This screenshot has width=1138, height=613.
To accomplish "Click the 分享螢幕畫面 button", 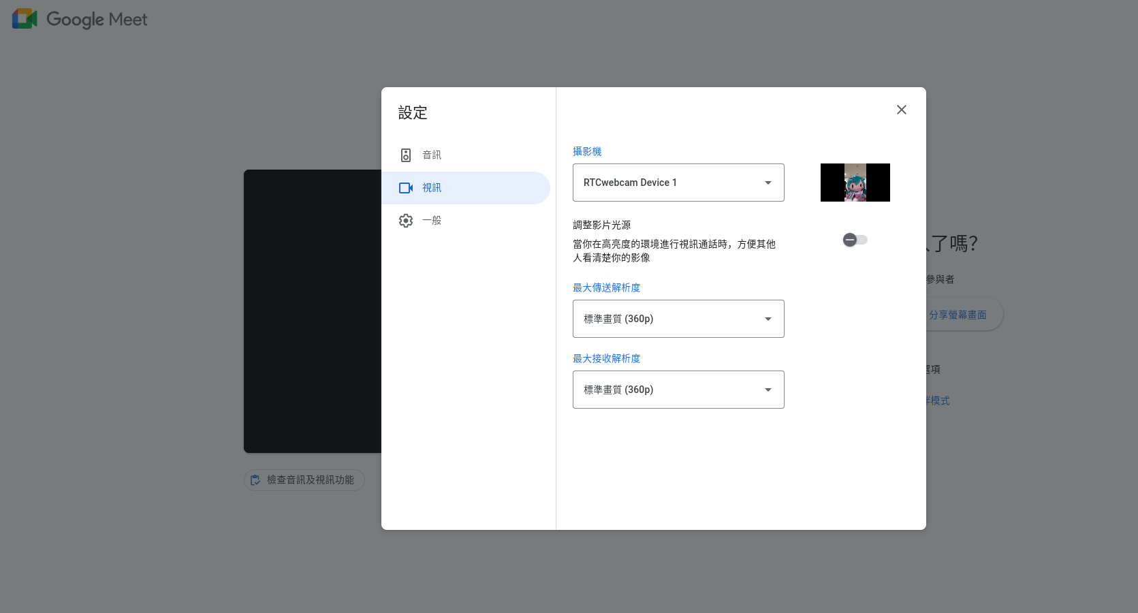I will tap(958, 315).
